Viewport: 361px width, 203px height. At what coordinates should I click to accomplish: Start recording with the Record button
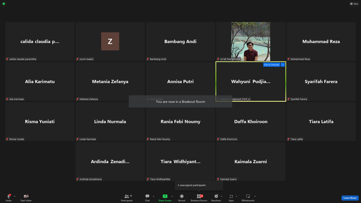point(182,197)
